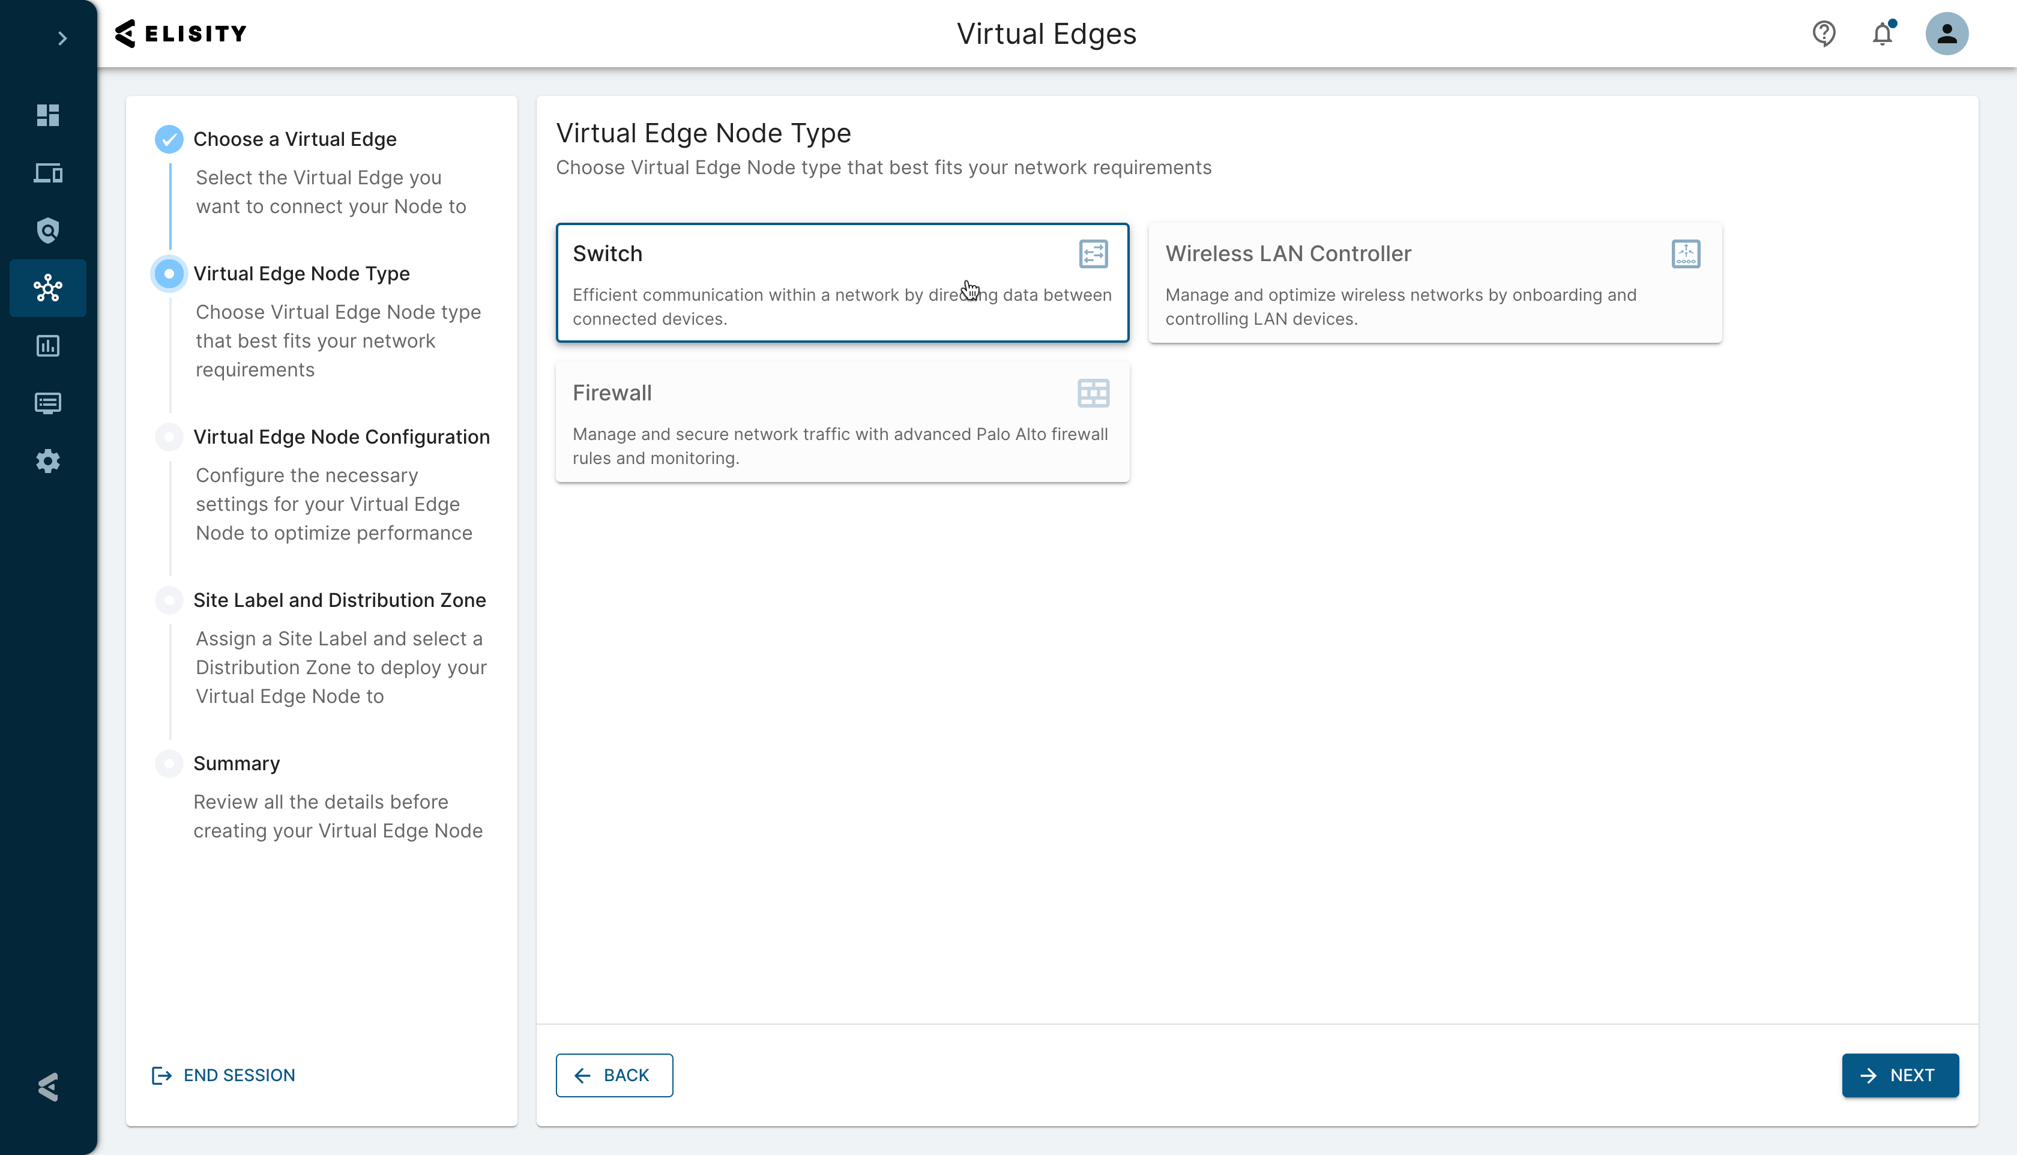The width and height of the screenshot is (2017, 1155).
Task: Open the devices icon in sidebar
Action: click(x=47, y=173)
